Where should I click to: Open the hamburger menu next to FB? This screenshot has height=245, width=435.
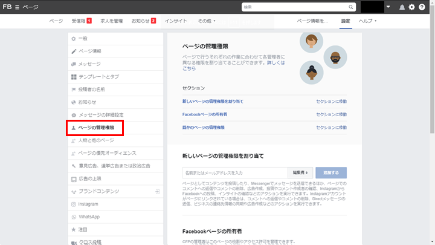(17, 7)
